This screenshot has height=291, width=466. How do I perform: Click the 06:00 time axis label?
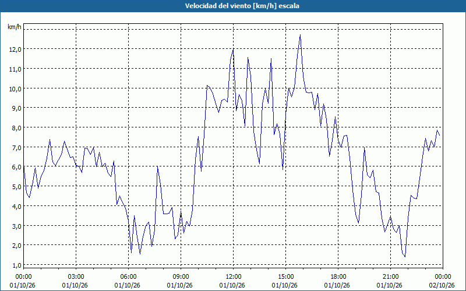(x=128, y=277)
